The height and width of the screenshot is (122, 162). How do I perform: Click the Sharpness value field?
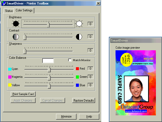coord(90,50)
